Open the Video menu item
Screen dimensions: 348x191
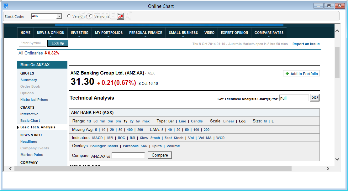pyautogui.click(x=209, y=33)
